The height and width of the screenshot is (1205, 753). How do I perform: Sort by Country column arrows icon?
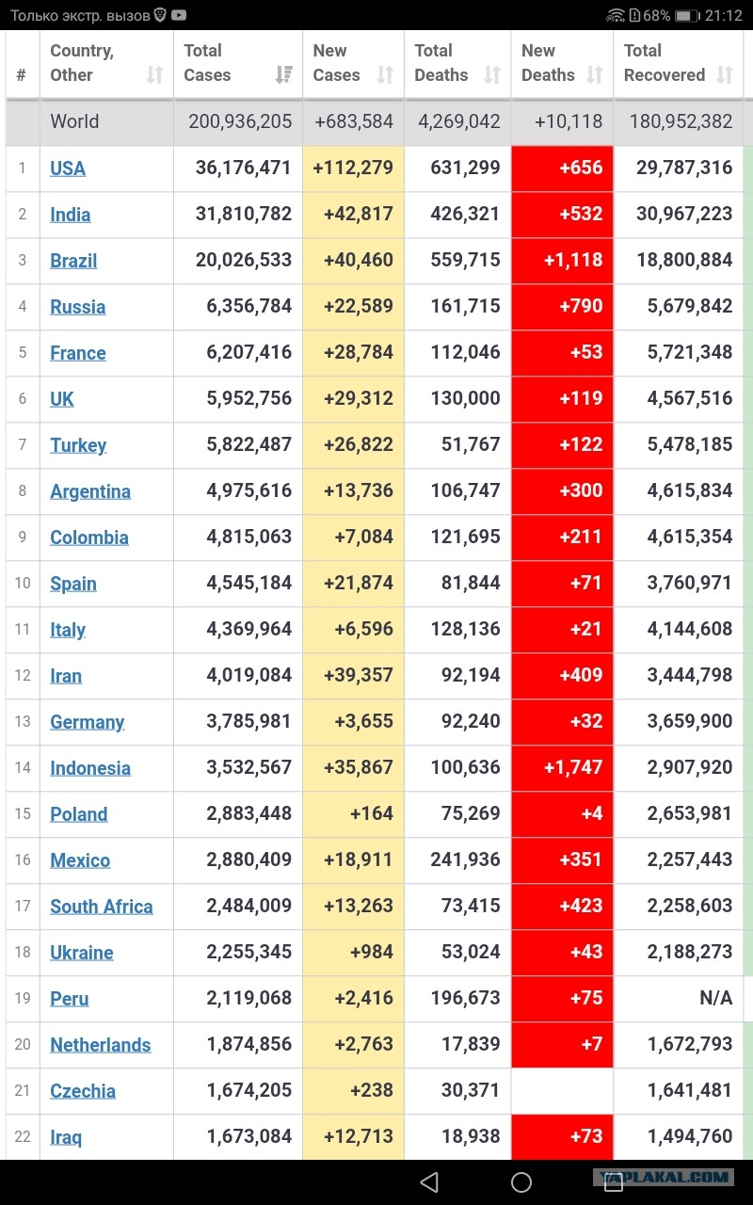coord(155,75)
